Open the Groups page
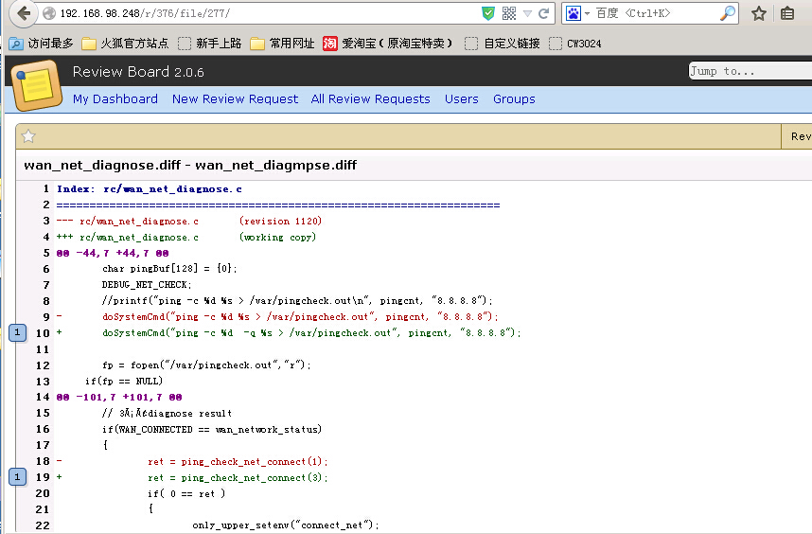 [514, 98]
